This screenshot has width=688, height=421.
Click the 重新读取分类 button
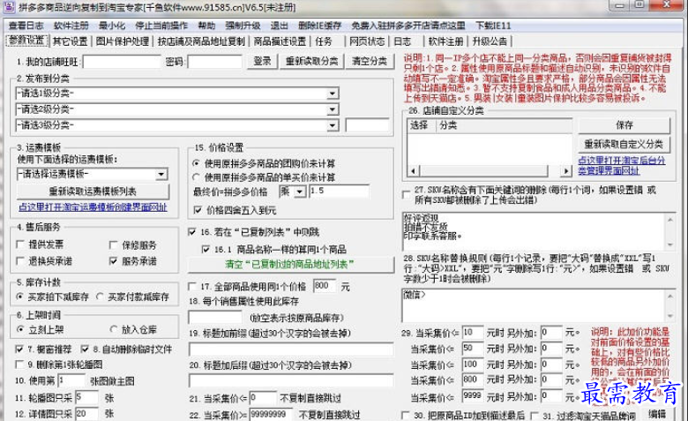(x=312, y=61)
